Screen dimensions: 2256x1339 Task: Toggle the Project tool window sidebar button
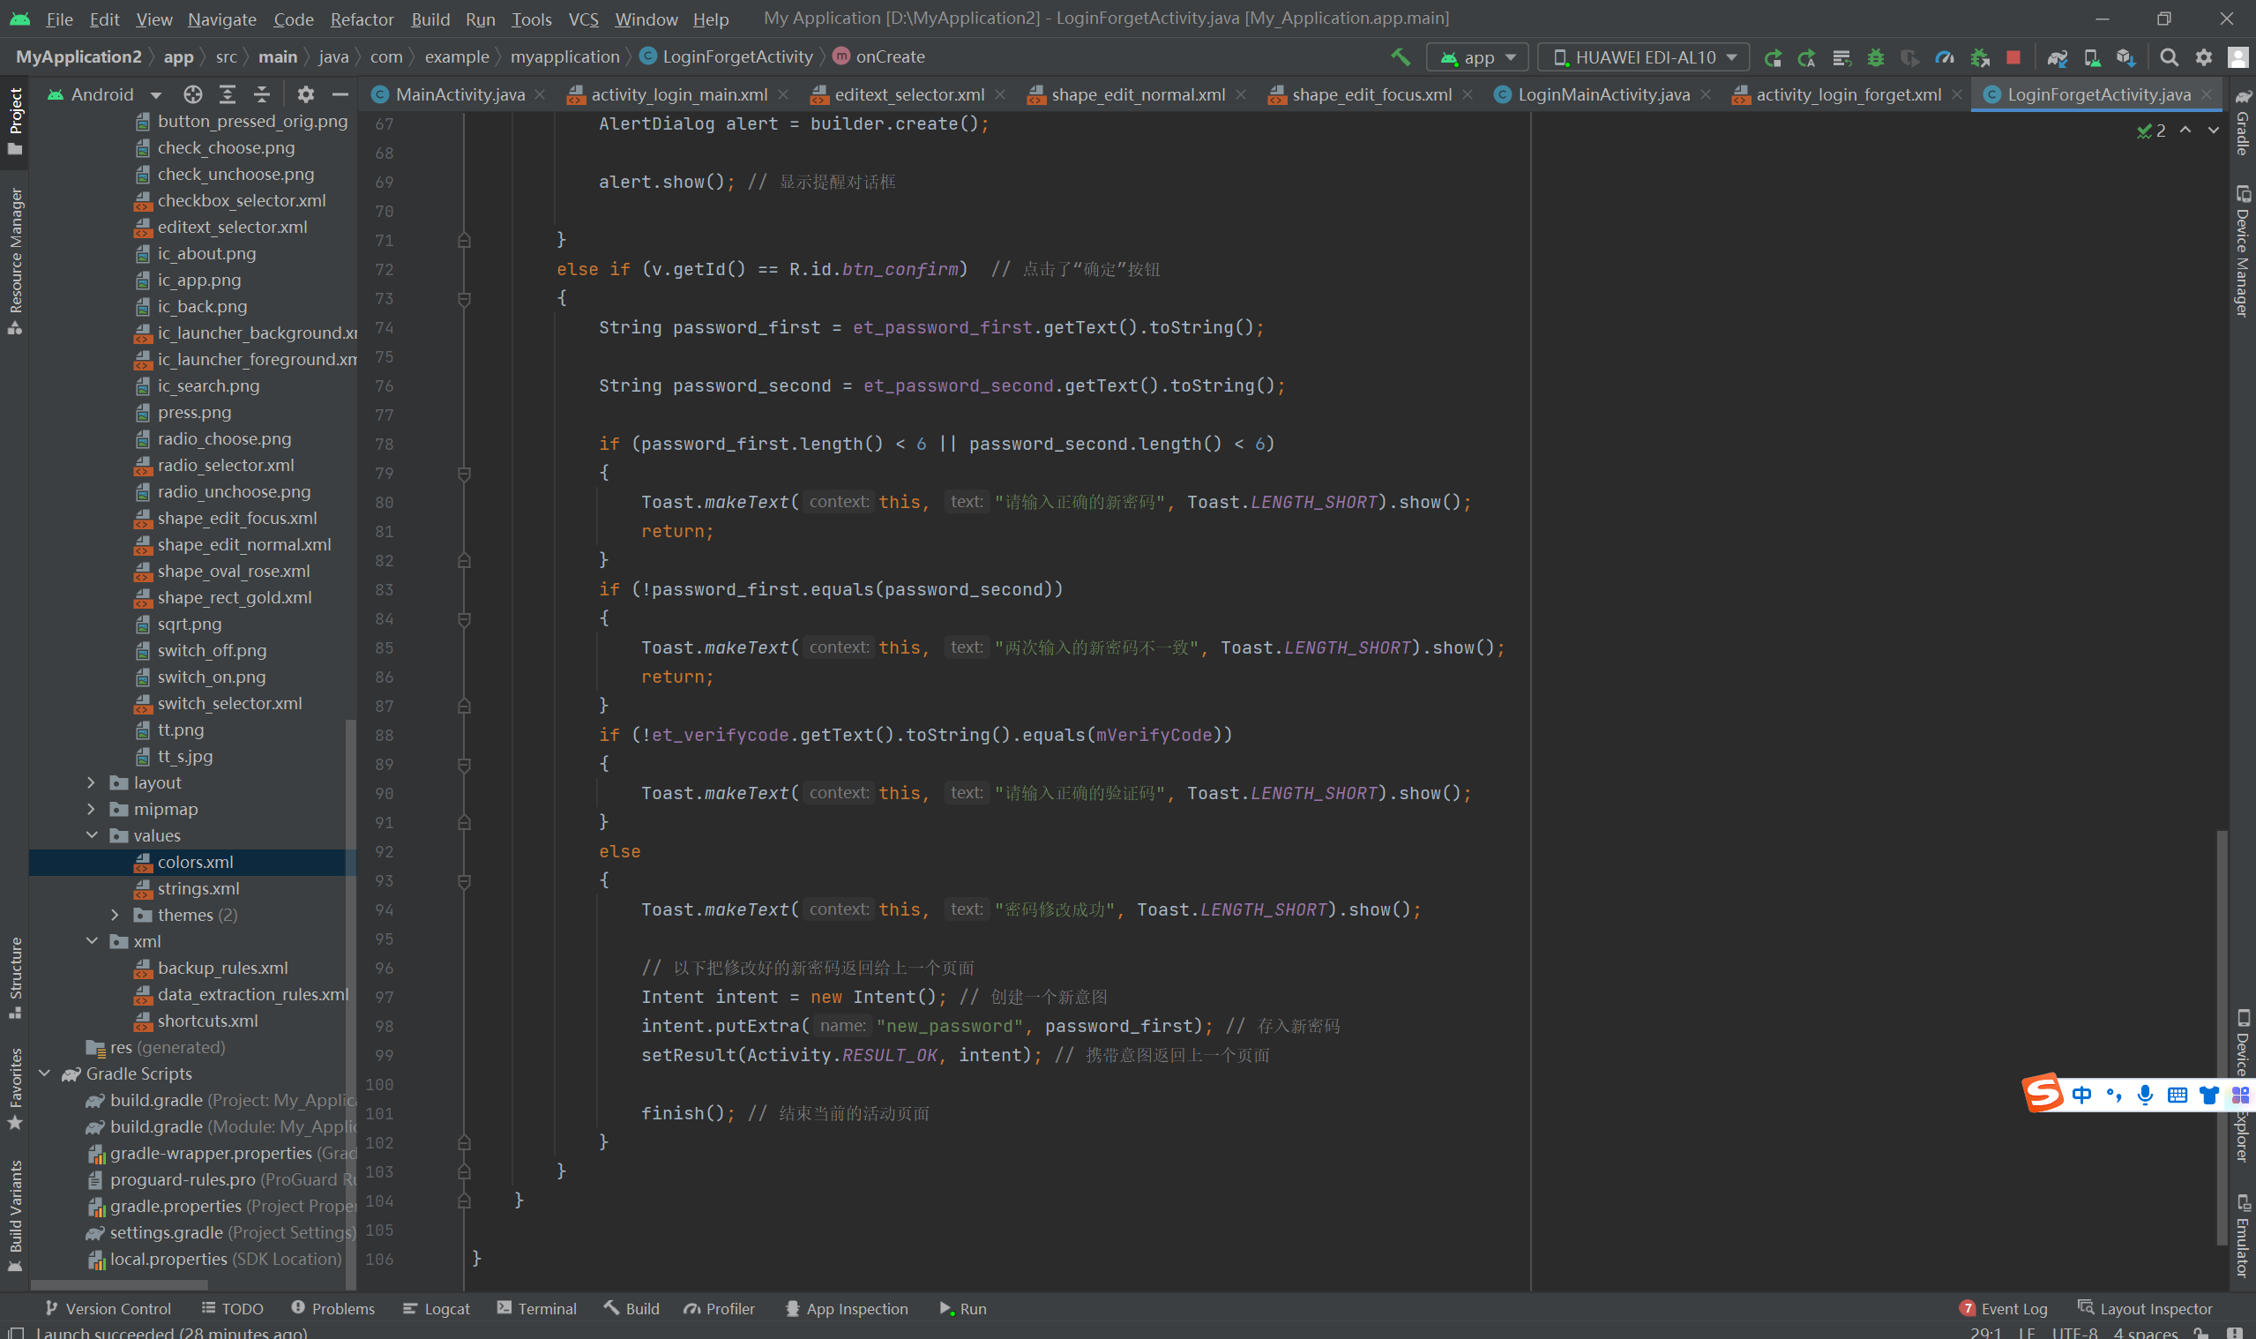pos(15,120)
